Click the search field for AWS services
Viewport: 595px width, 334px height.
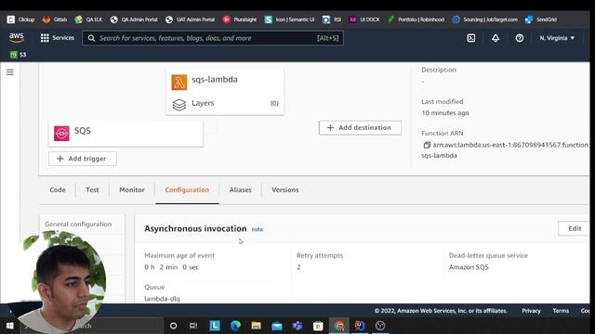[x=213, y=38]
